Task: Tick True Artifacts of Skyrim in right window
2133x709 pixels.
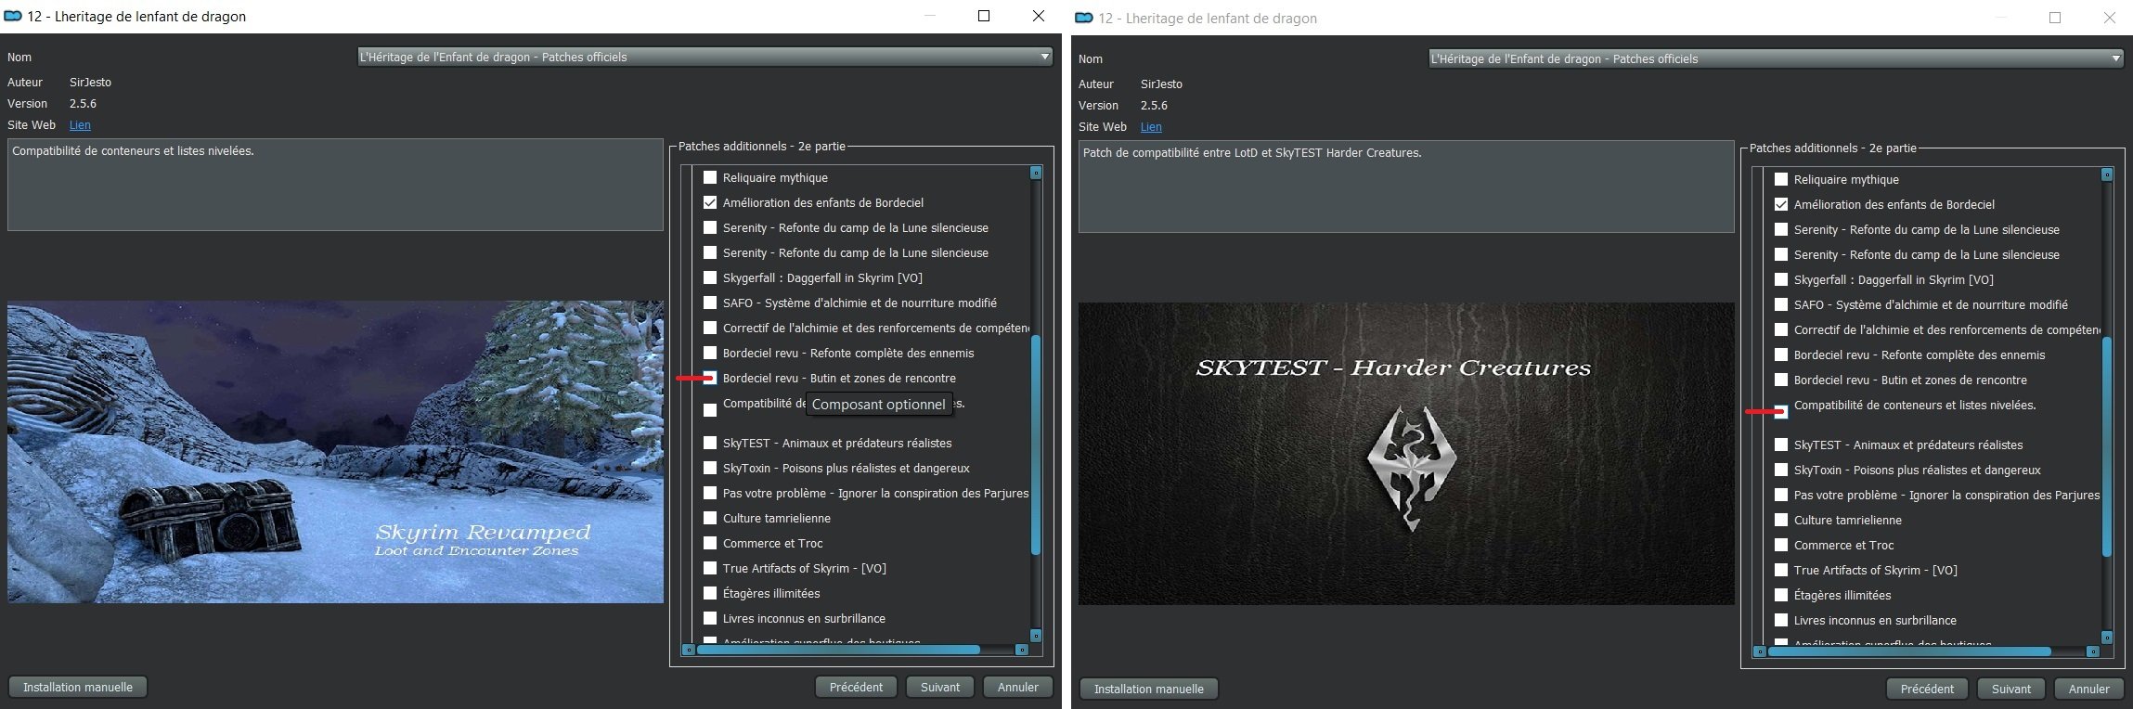Action: point(1781,570)
